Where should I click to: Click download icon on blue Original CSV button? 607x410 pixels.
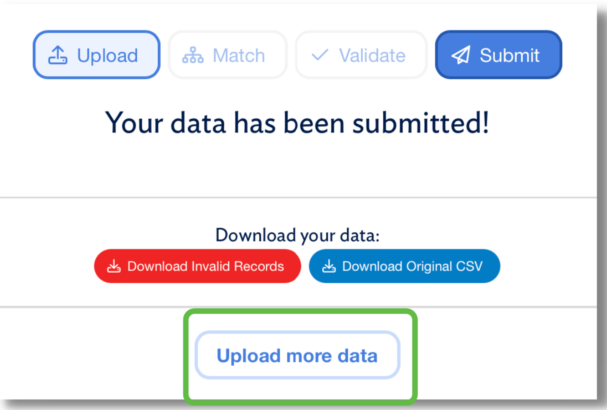tap(329, 266)
